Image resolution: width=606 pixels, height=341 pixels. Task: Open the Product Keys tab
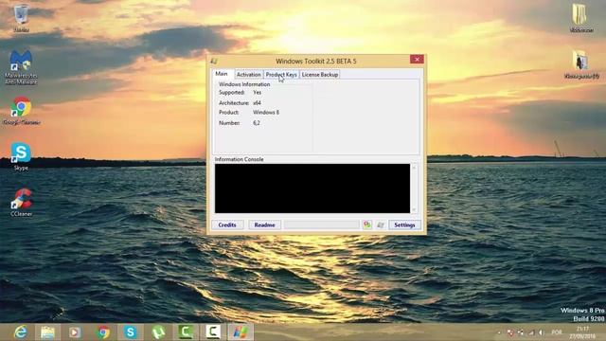(281, 75)
